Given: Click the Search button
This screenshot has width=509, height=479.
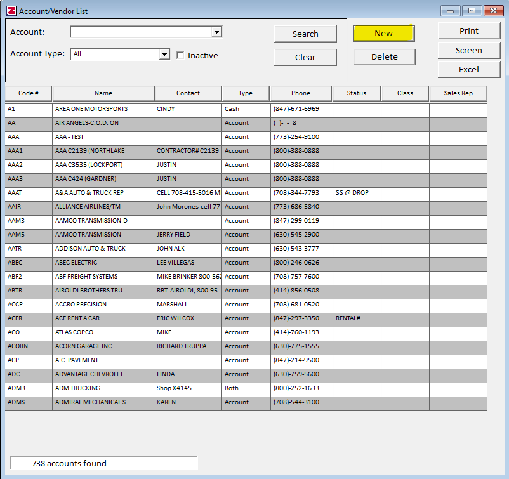Looking at the screenshot, I should [x=305, y=34].
